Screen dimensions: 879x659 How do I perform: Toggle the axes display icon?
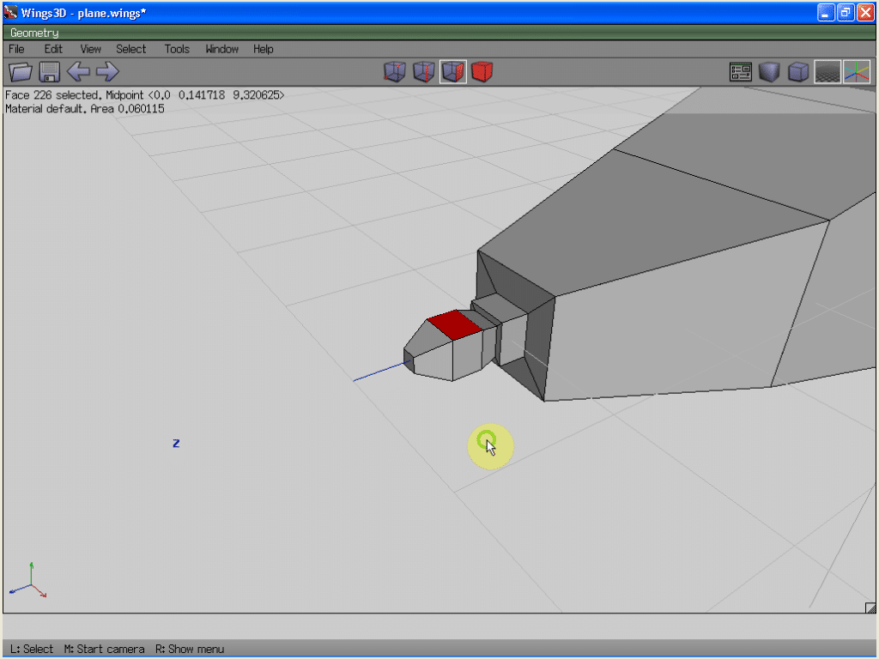coord(856,72)
